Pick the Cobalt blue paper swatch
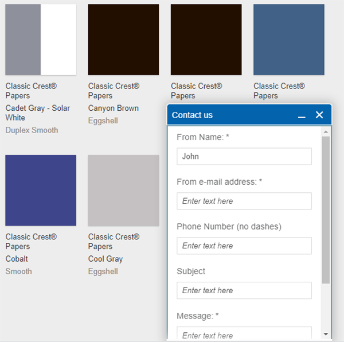344x342 pixels. point(41,190)
